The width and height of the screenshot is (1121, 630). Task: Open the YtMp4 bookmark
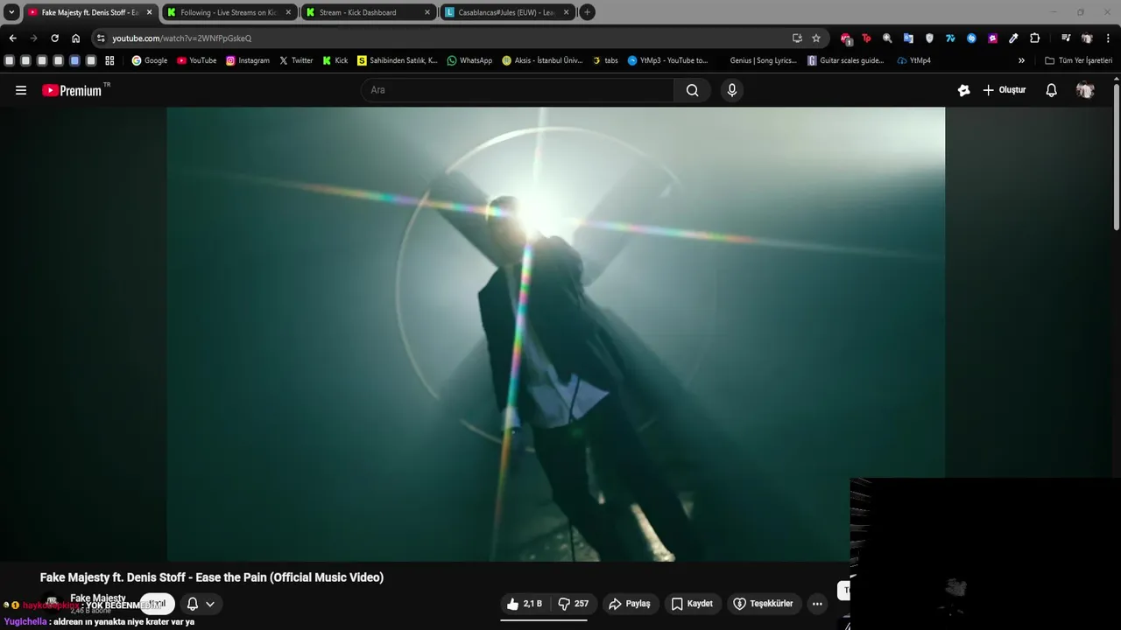[913, 60]
